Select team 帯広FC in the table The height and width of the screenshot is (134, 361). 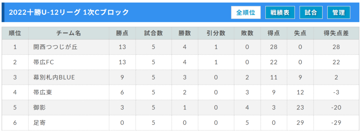click(x=43, y=62)
